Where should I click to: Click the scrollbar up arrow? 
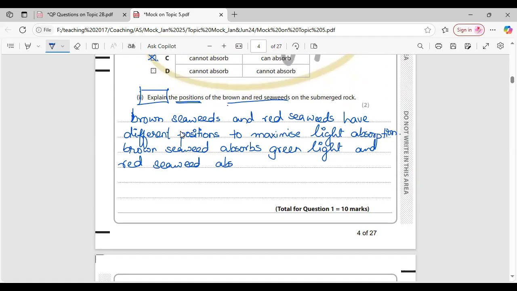[513, 43]
